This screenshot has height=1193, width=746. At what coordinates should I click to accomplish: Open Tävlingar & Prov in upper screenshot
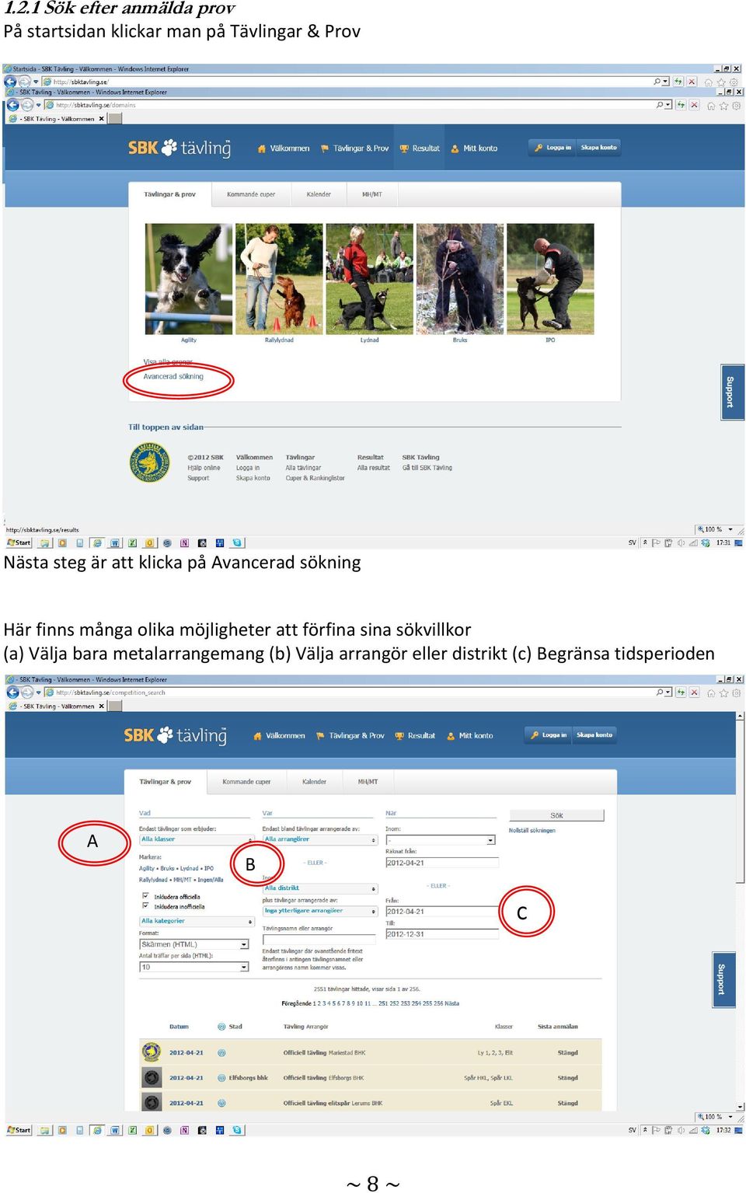coord(354,148)
